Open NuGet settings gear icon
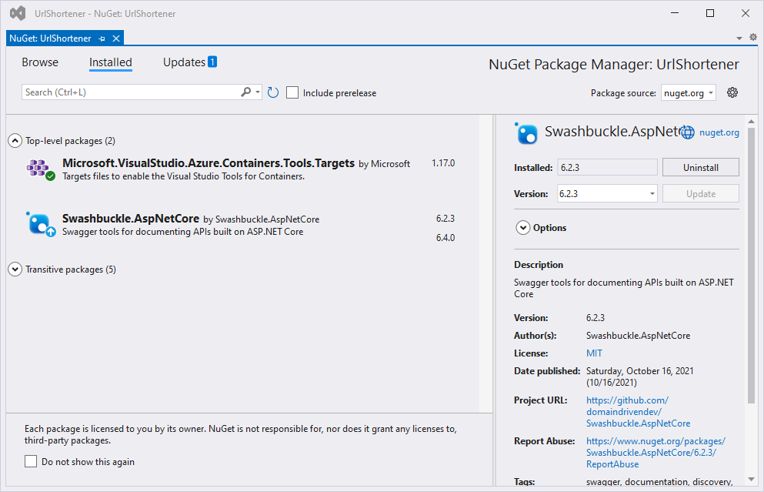764x492 pixels. 732,92
